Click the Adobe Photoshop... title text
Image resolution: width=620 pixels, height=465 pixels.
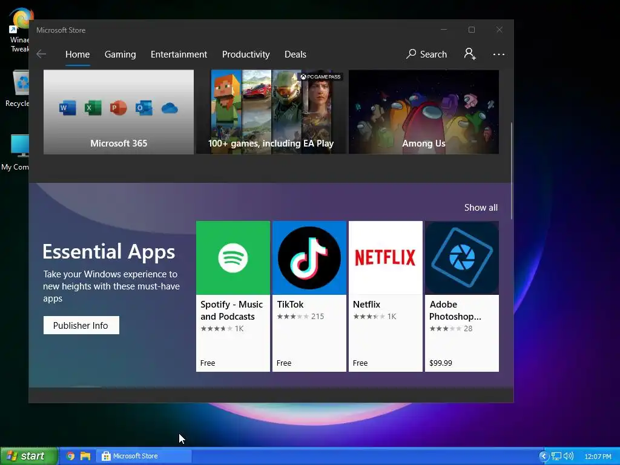(455, 311)
